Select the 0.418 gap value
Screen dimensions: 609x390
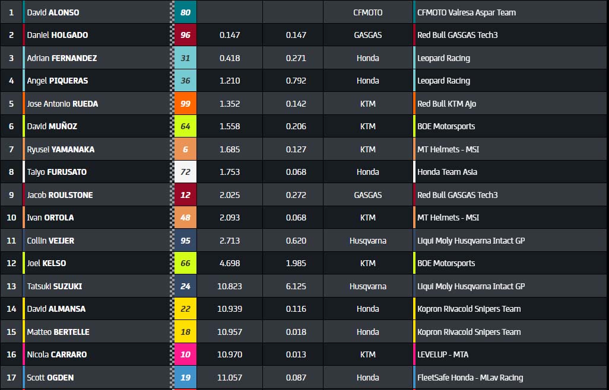[230, 58]
